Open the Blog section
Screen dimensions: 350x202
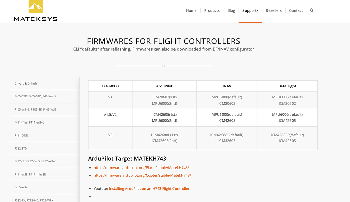point(231,10)
